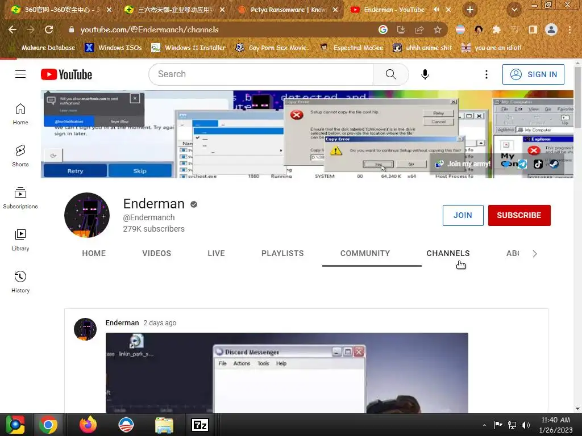Image resolution: width=582 pixels, height=436 pixels.
Task: Open the YouTube hamburger guide menu
Action: click(x=20, y=74)
